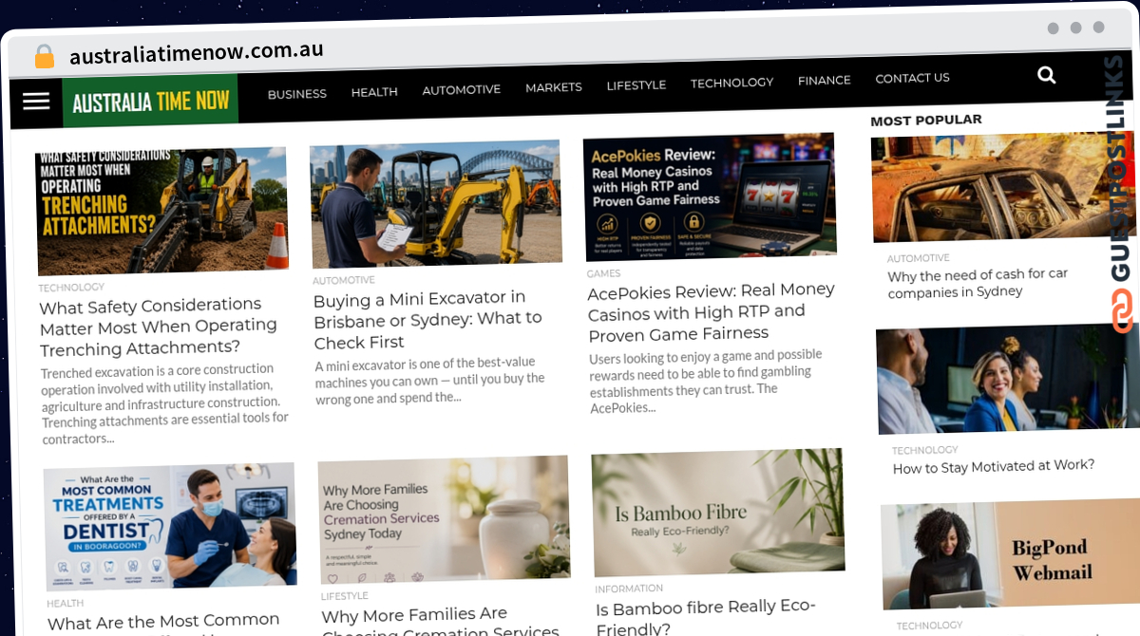Click 'Users looking to enjoy a game' excerpt

click(x=706, y=381)
